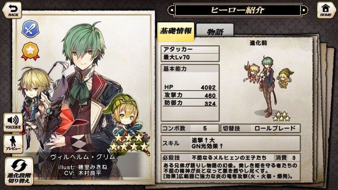Viewport: 338px width, 190px height.
Task: Tap the スキル row showing 追撃↑大
Action: click(x=230, y=143)
